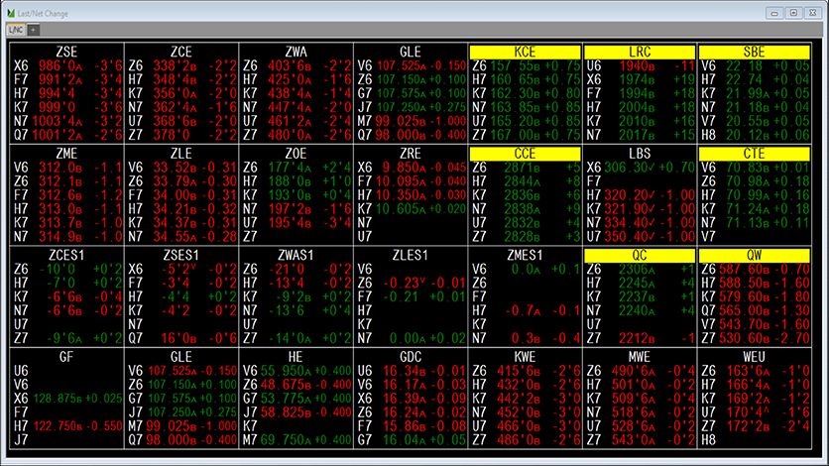Viewport: 829px width, 466px height.
Task: Select the yellow QW header
Action: pos(755,255)
